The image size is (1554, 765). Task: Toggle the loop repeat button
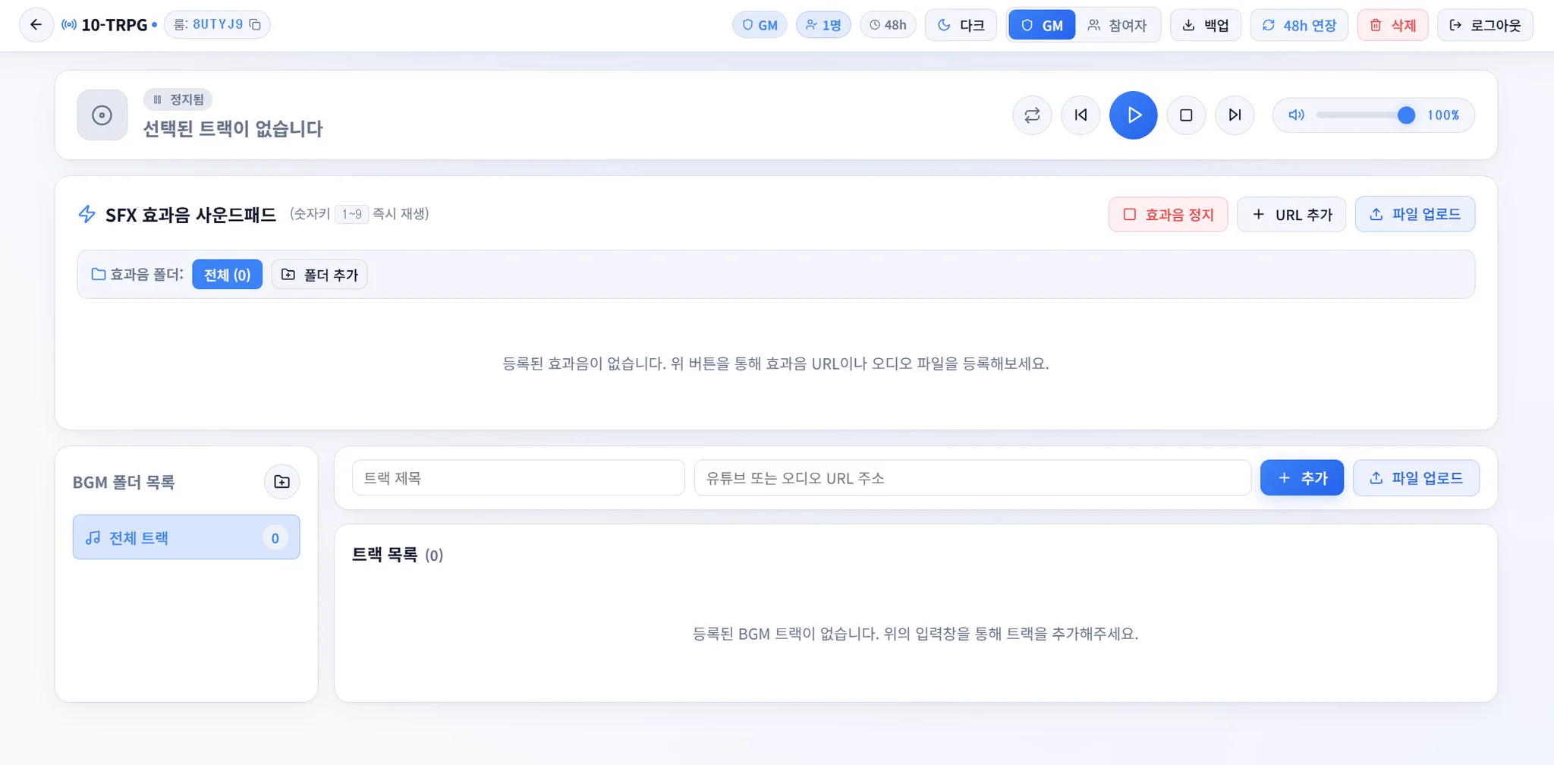1032,115
